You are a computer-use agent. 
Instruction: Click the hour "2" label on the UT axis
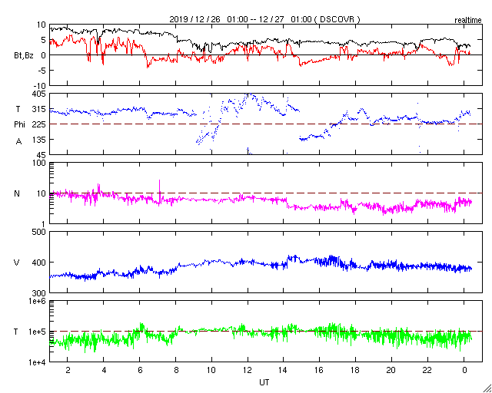68,370
